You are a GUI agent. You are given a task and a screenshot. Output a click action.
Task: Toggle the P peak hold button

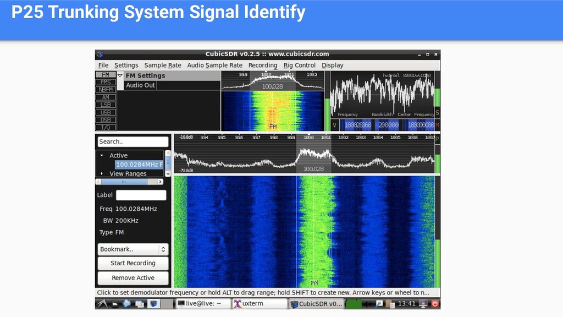tap(437, 139)
